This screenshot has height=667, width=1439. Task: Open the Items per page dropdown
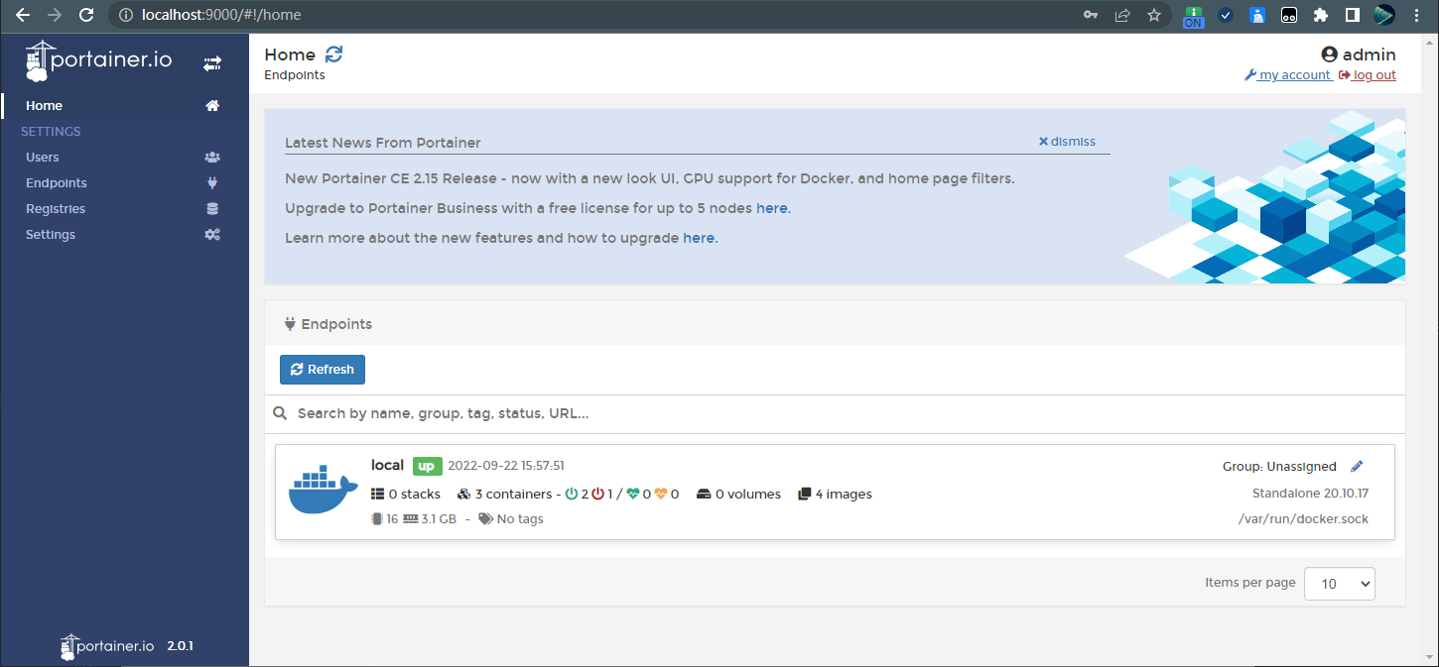1339,584
